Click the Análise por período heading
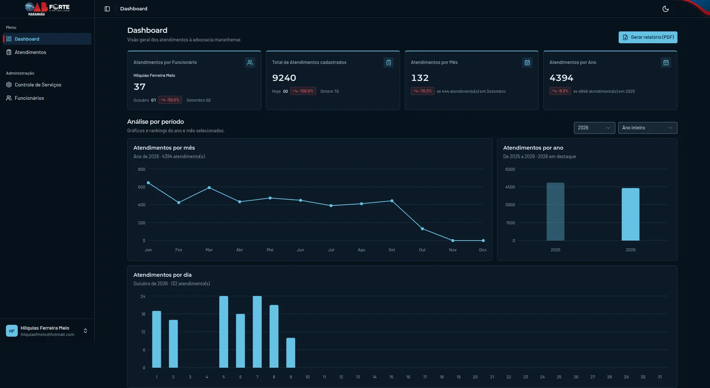Image resolution: width=710 pixels, height=388 pixels. point(155,122)
